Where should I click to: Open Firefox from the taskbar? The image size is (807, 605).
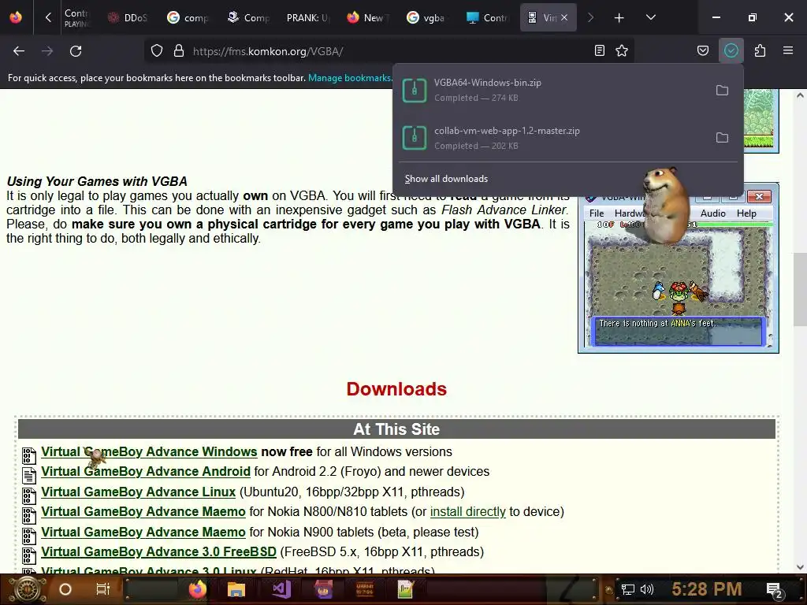coord(197,589)
